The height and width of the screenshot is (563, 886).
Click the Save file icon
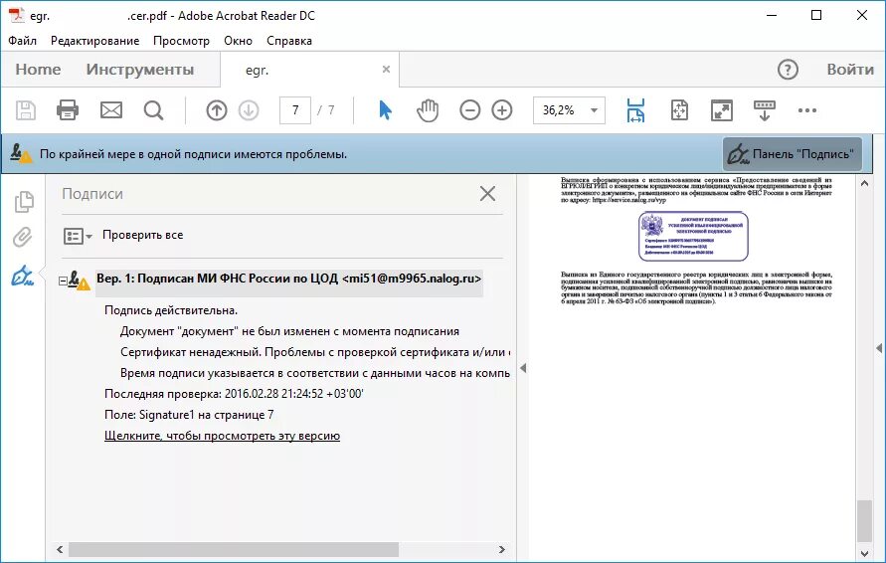click(x=26, y=110)
